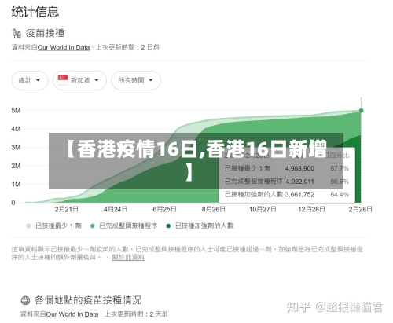Click the 12月28日 axis label
Viewport: 393px width, 323px height.
[311, 209]
